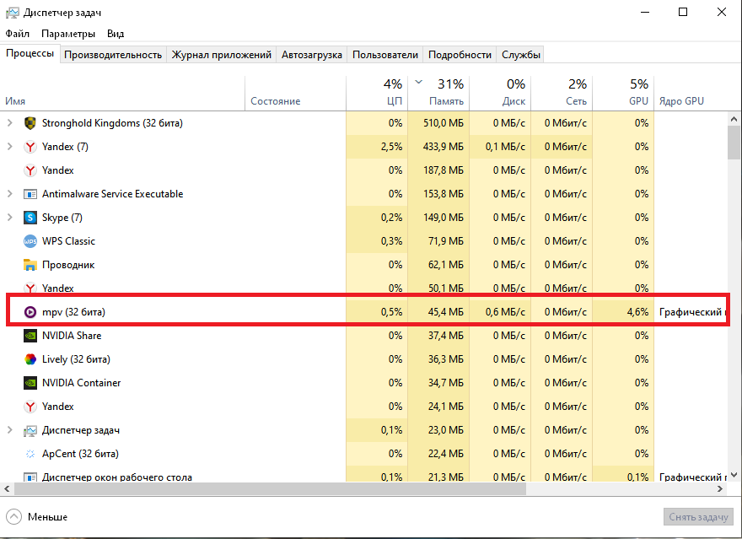This screenshot has height=539, width=742.
Task: Open the Файл menu
Action: [18, 34]
